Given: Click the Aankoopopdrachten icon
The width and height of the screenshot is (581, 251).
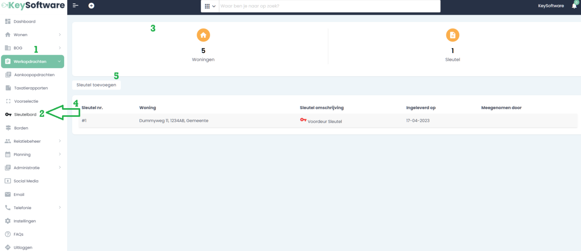Looking at the screenshot, I should pos(8,75).
